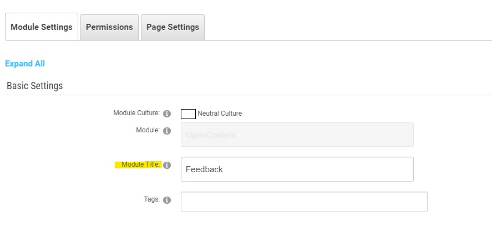Toggle the Neutral Culture checkbox
The image size is (492, 232).
point(188,114)
